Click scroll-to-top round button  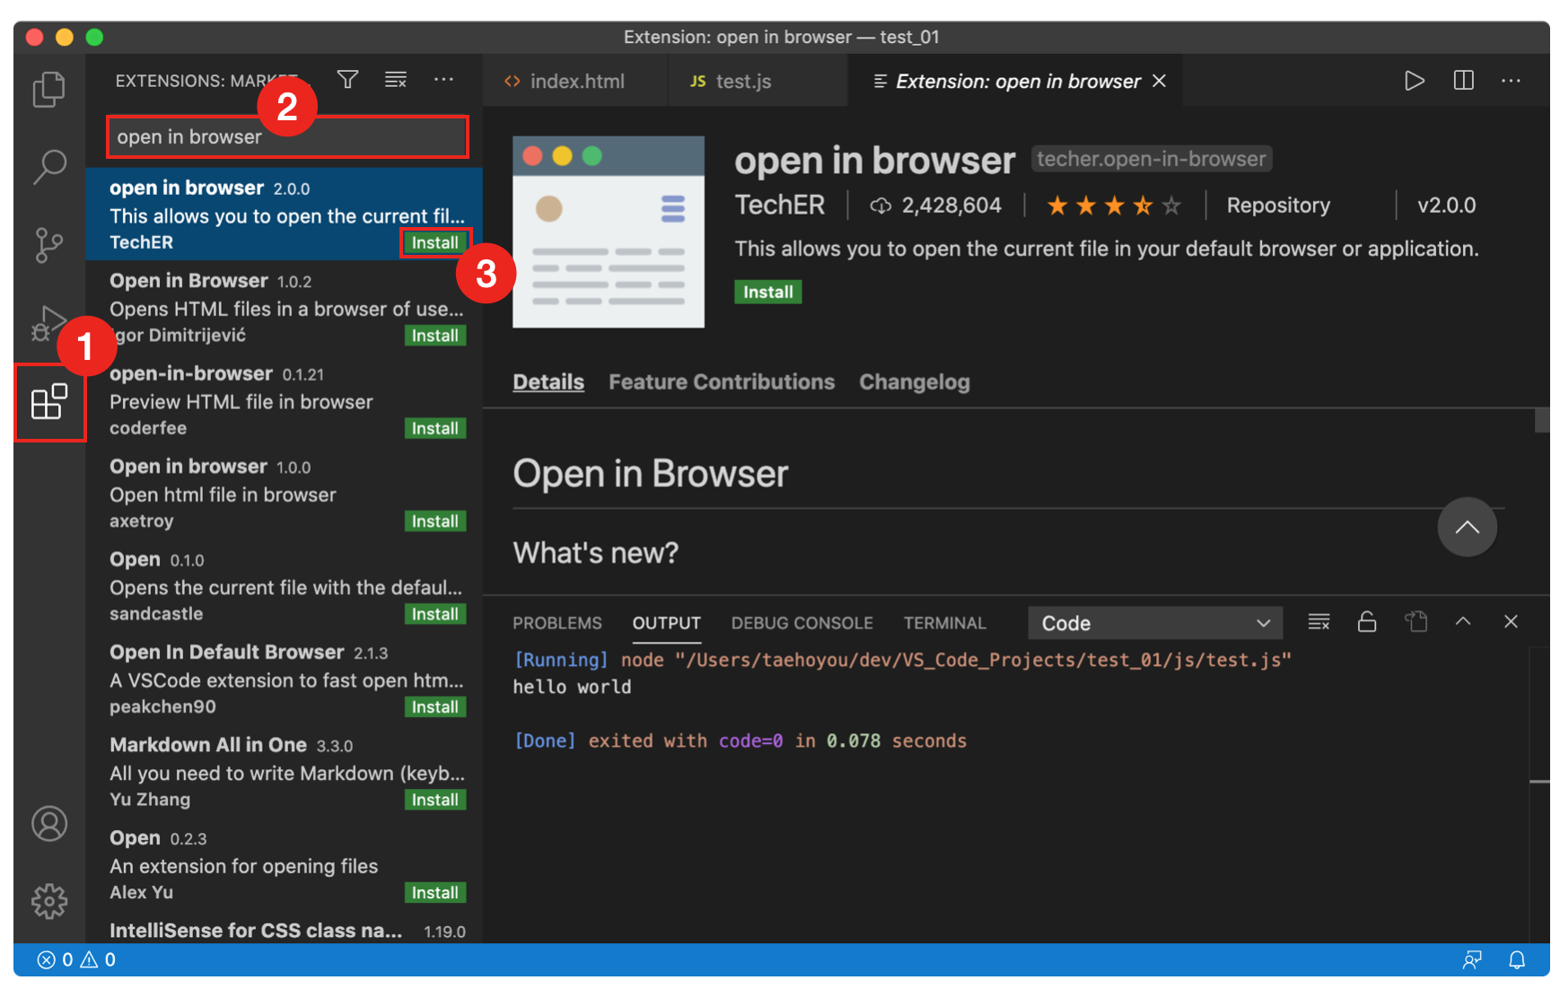click(x=1467, y=527)
